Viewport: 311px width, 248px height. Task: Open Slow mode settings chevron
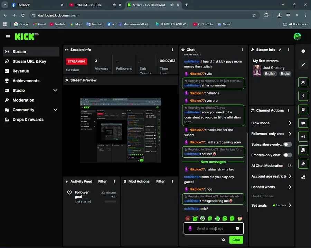(290, 123)
